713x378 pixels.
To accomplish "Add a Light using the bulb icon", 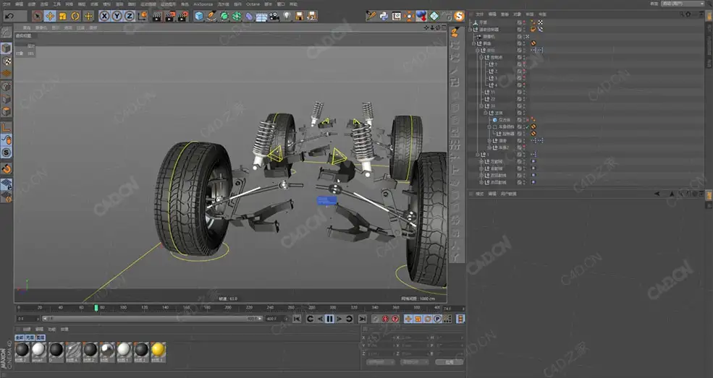I will pos(287,17).
